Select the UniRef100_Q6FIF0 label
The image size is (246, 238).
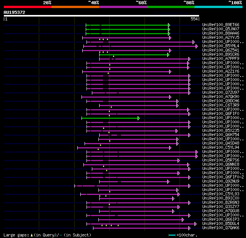pos(221,113)
